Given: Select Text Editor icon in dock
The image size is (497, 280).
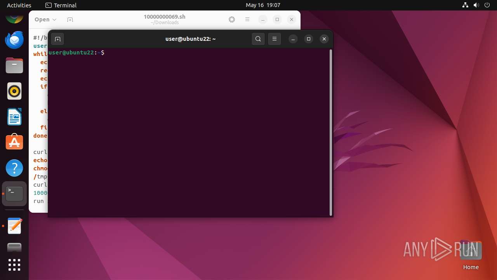Looking at the screenshot, I should [14, 226].
